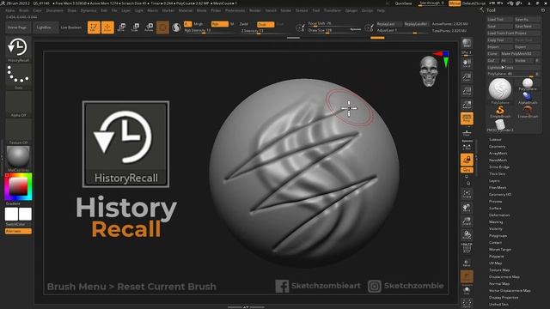Toggle Transparency (Transp) mode
Screen dimensions: 550x309
(x=467, y=263)
